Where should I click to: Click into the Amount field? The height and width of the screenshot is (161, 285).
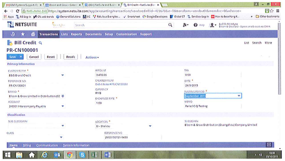(x=124, y=75)
